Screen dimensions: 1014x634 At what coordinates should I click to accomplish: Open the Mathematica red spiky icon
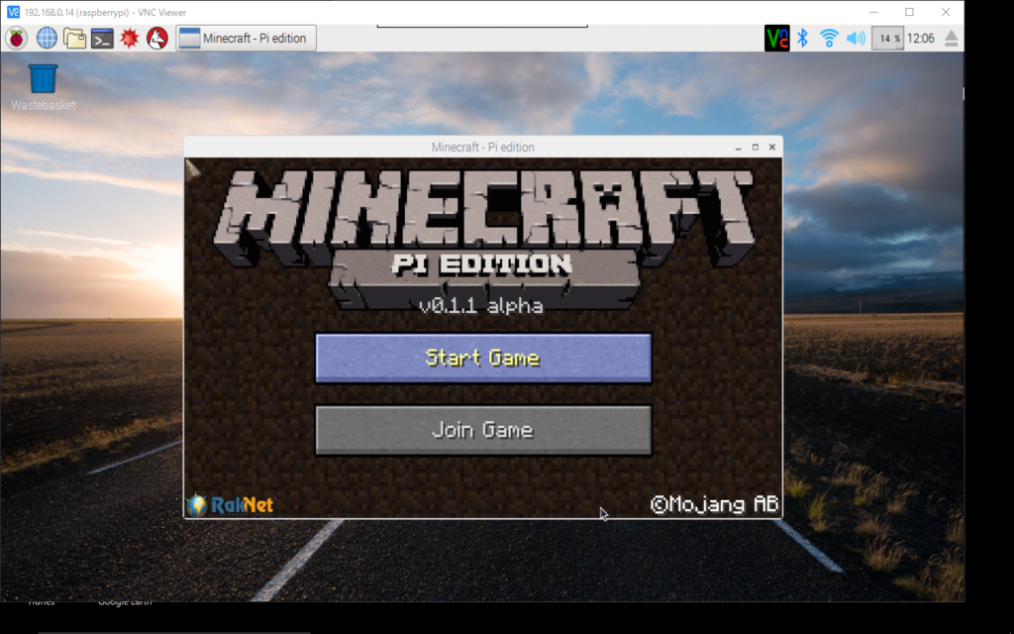coord(130,39)
